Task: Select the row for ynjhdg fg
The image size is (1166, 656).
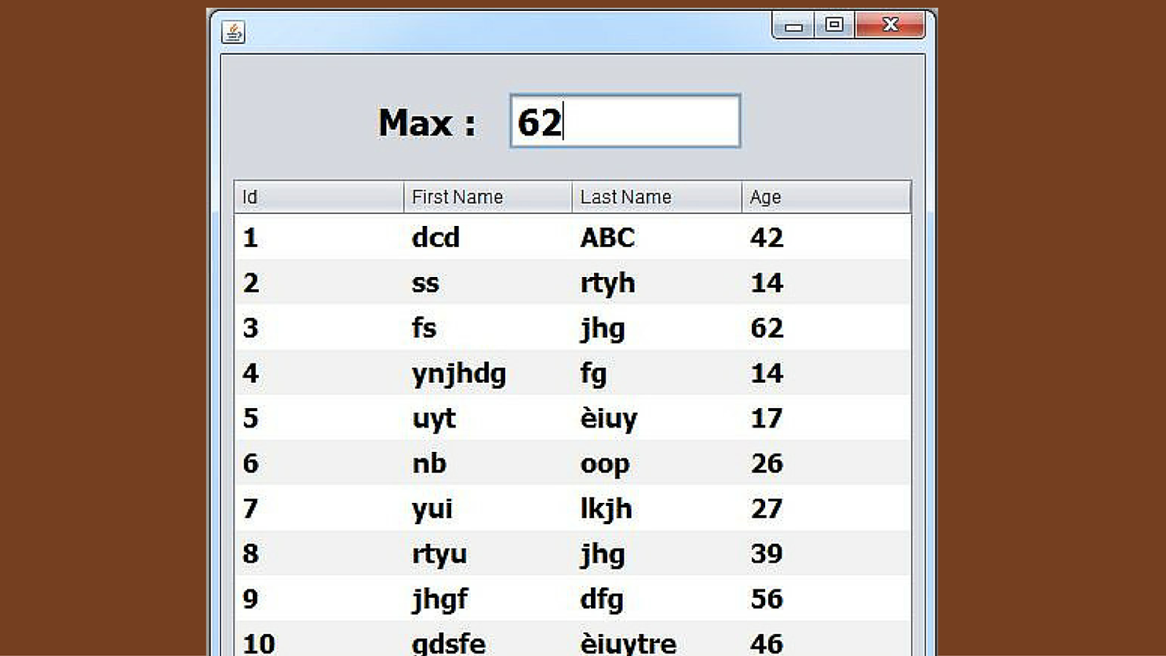Action: (510, 373)
